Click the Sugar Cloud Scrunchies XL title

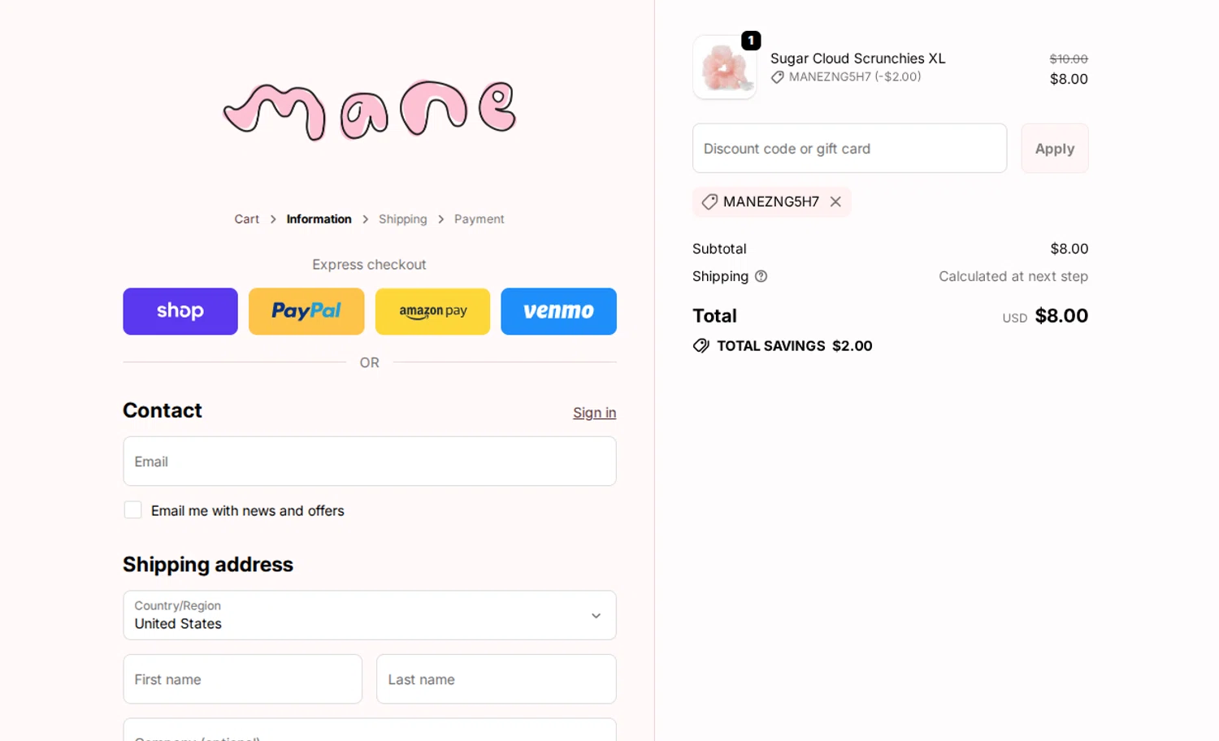(x=857, y=58)
